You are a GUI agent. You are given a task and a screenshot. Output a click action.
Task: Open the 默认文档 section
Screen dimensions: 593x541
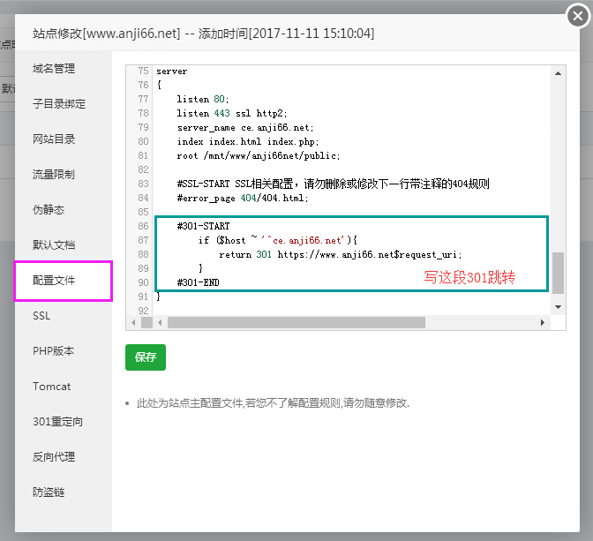(54, 245)
